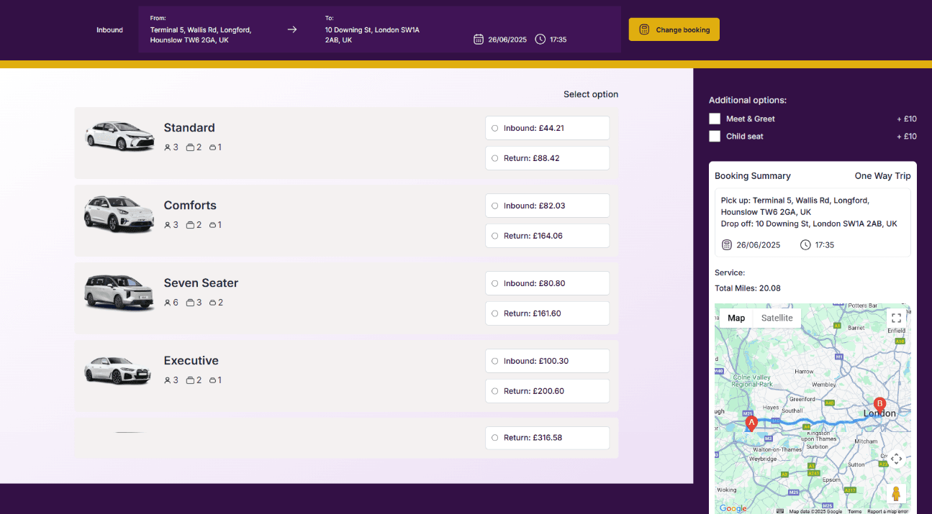
Task: Tick the Child seat checkbox
Action: coord(715,136)
